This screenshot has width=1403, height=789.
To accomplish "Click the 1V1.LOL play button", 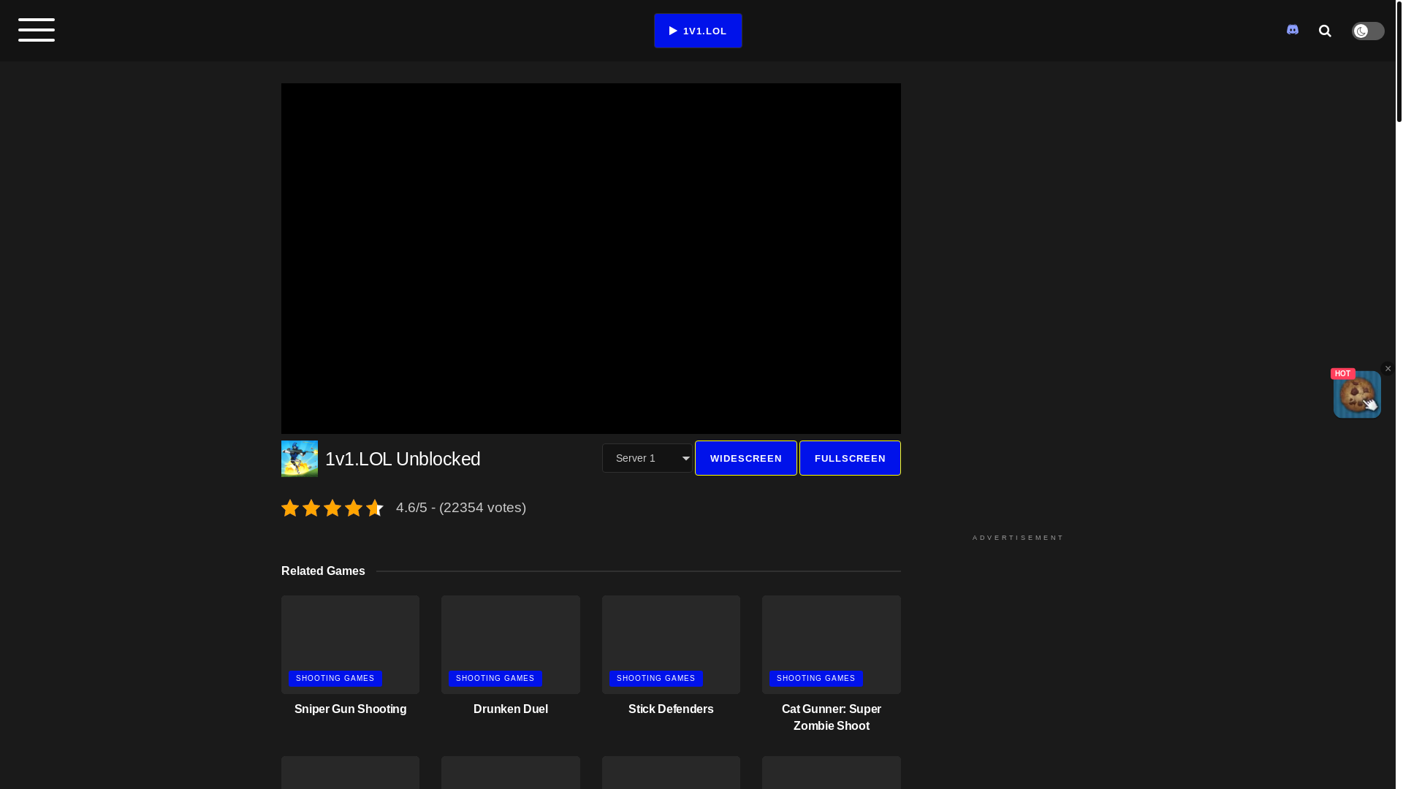I will coord(698,31).
